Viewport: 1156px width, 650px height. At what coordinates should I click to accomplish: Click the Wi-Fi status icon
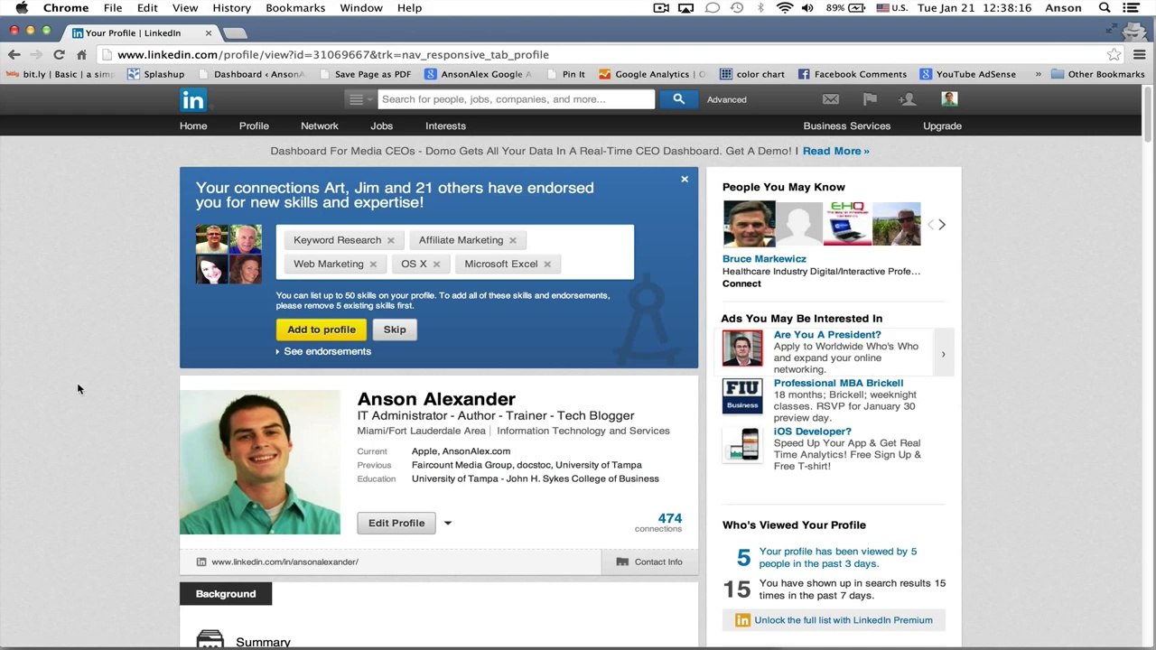pyautogui.click(x=784, y=8)
